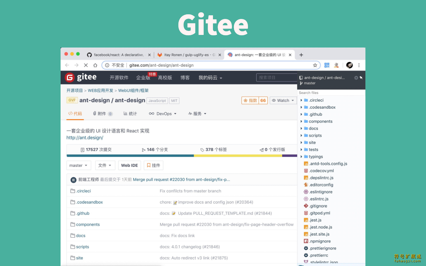Expand the typings folder in sidebar tree
Image resolution: width=426 pixels, height=266 pixels.
[x=301, y=157]
